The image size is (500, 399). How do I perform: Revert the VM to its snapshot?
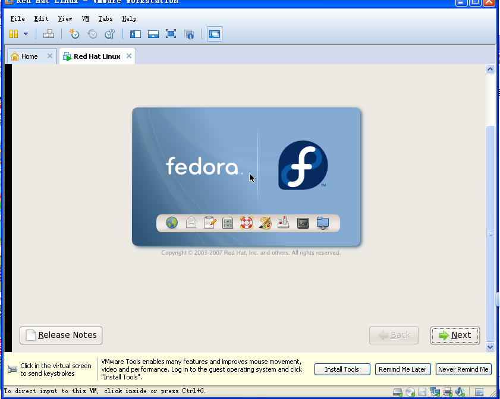pos(92,34)
